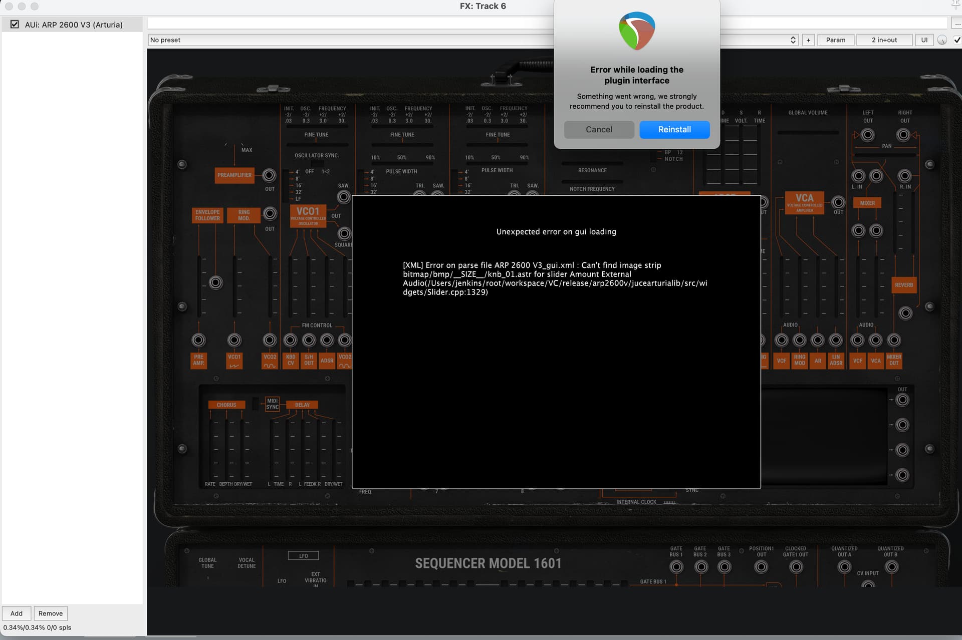Select AUi: ARP 2600 V3 in the FX list
Viewport: 962px width, 640px height.
pos(74,25)
